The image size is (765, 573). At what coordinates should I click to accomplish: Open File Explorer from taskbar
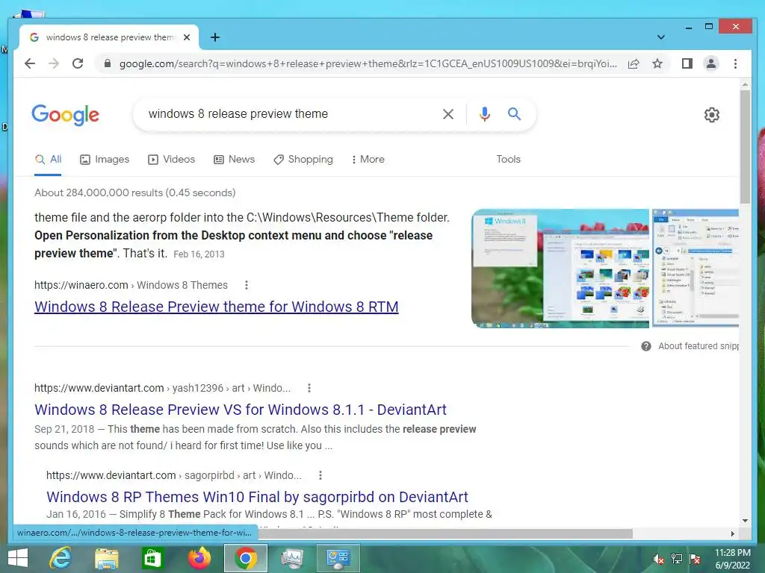click(x=106, y=558)
